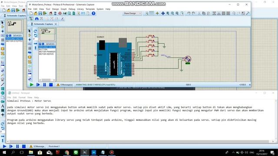Click vertical mirror arrow in front window

tap(36, 48)
